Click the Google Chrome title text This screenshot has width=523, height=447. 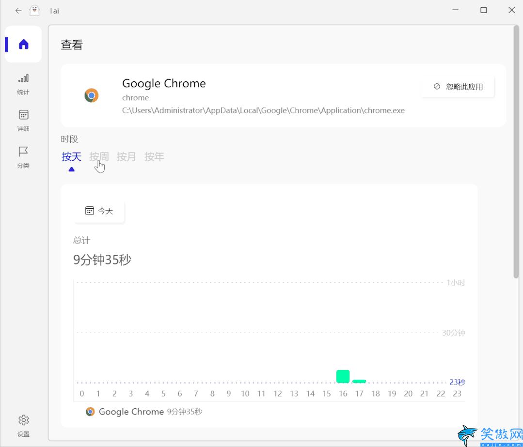coord(164,83)
